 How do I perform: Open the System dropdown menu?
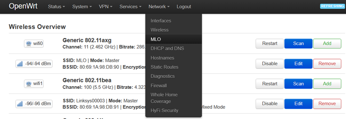(x=82, y=7)
